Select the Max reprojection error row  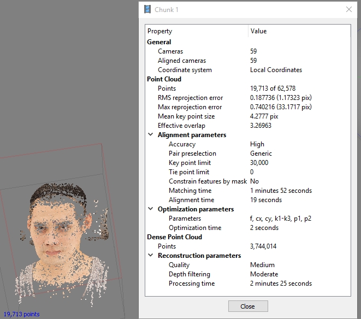(190, 107)
